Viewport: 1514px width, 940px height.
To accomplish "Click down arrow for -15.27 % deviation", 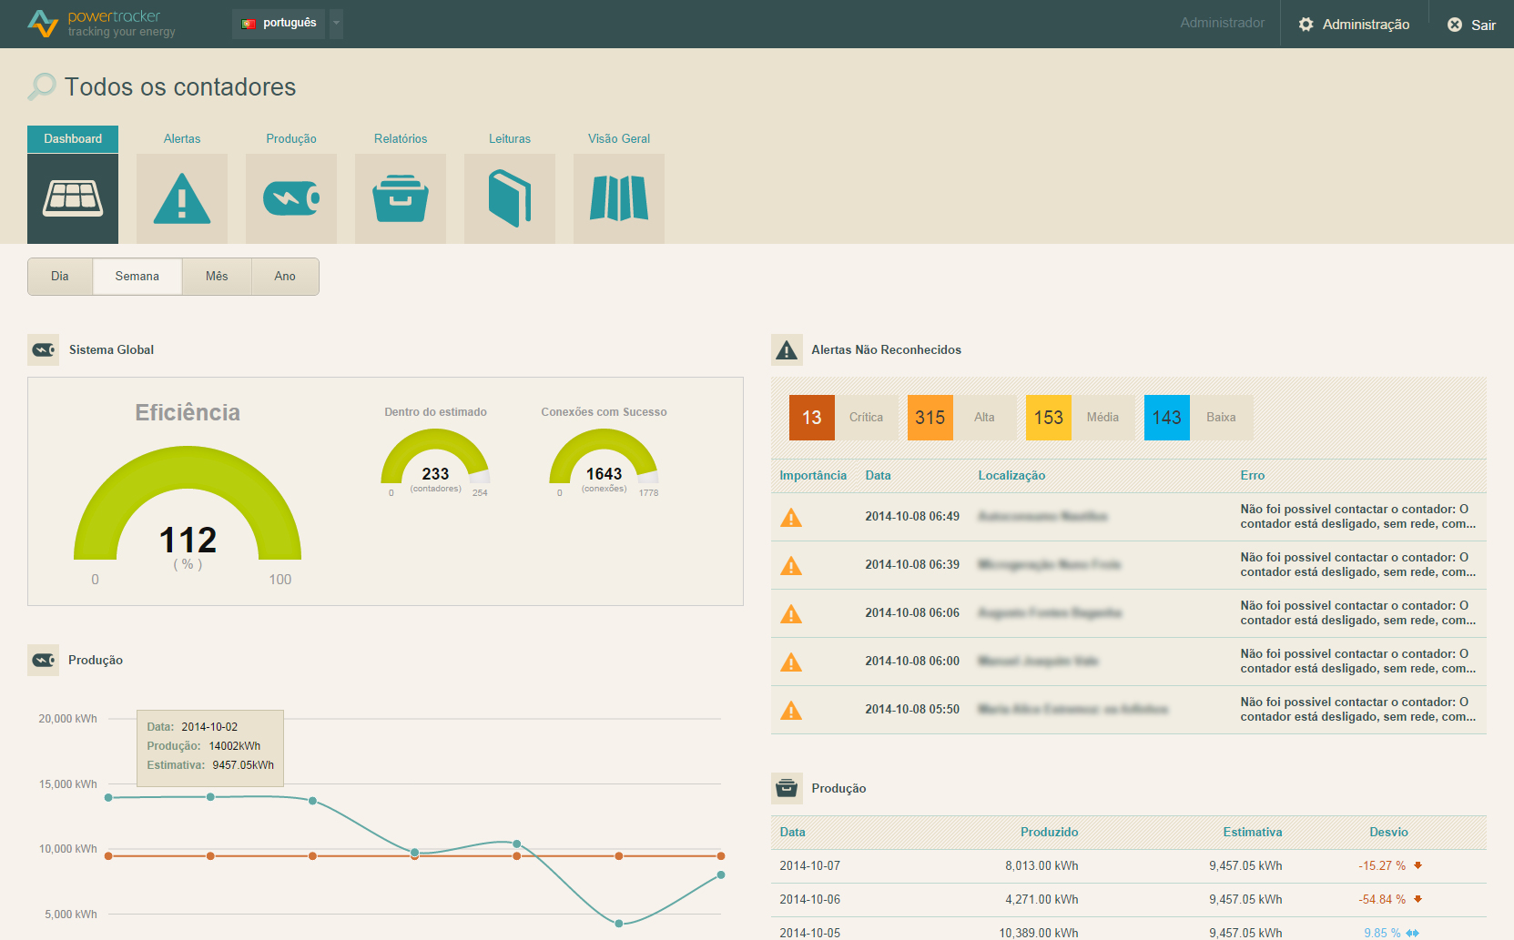I will point(1417,865).
